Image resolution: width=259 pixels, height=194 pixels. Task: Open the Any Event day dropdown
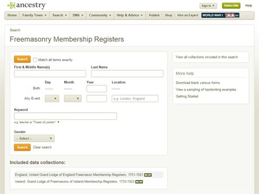click(52, 99)
